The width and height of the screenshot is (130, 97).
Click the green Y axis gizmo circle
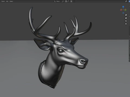(x=125, y=10)
